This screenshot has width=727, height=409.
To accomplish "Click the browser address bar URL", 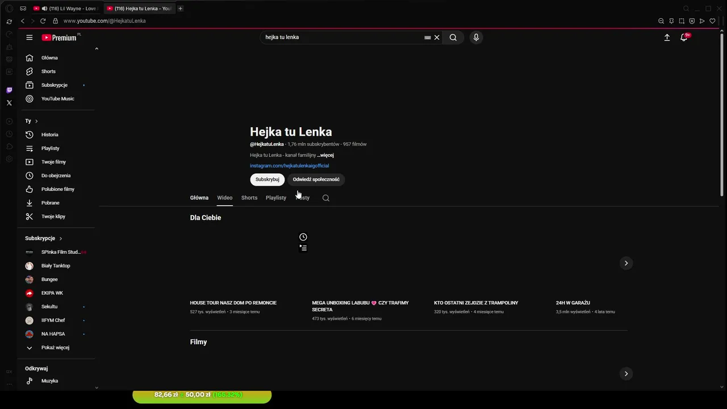I will point(105,21).
